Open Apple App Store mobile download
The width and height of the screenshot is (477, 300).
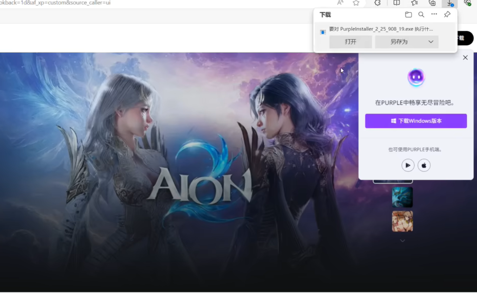point(424,165)
